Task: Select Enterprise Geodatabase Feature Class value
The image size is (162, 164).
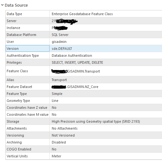Action: tap(82, 14)
